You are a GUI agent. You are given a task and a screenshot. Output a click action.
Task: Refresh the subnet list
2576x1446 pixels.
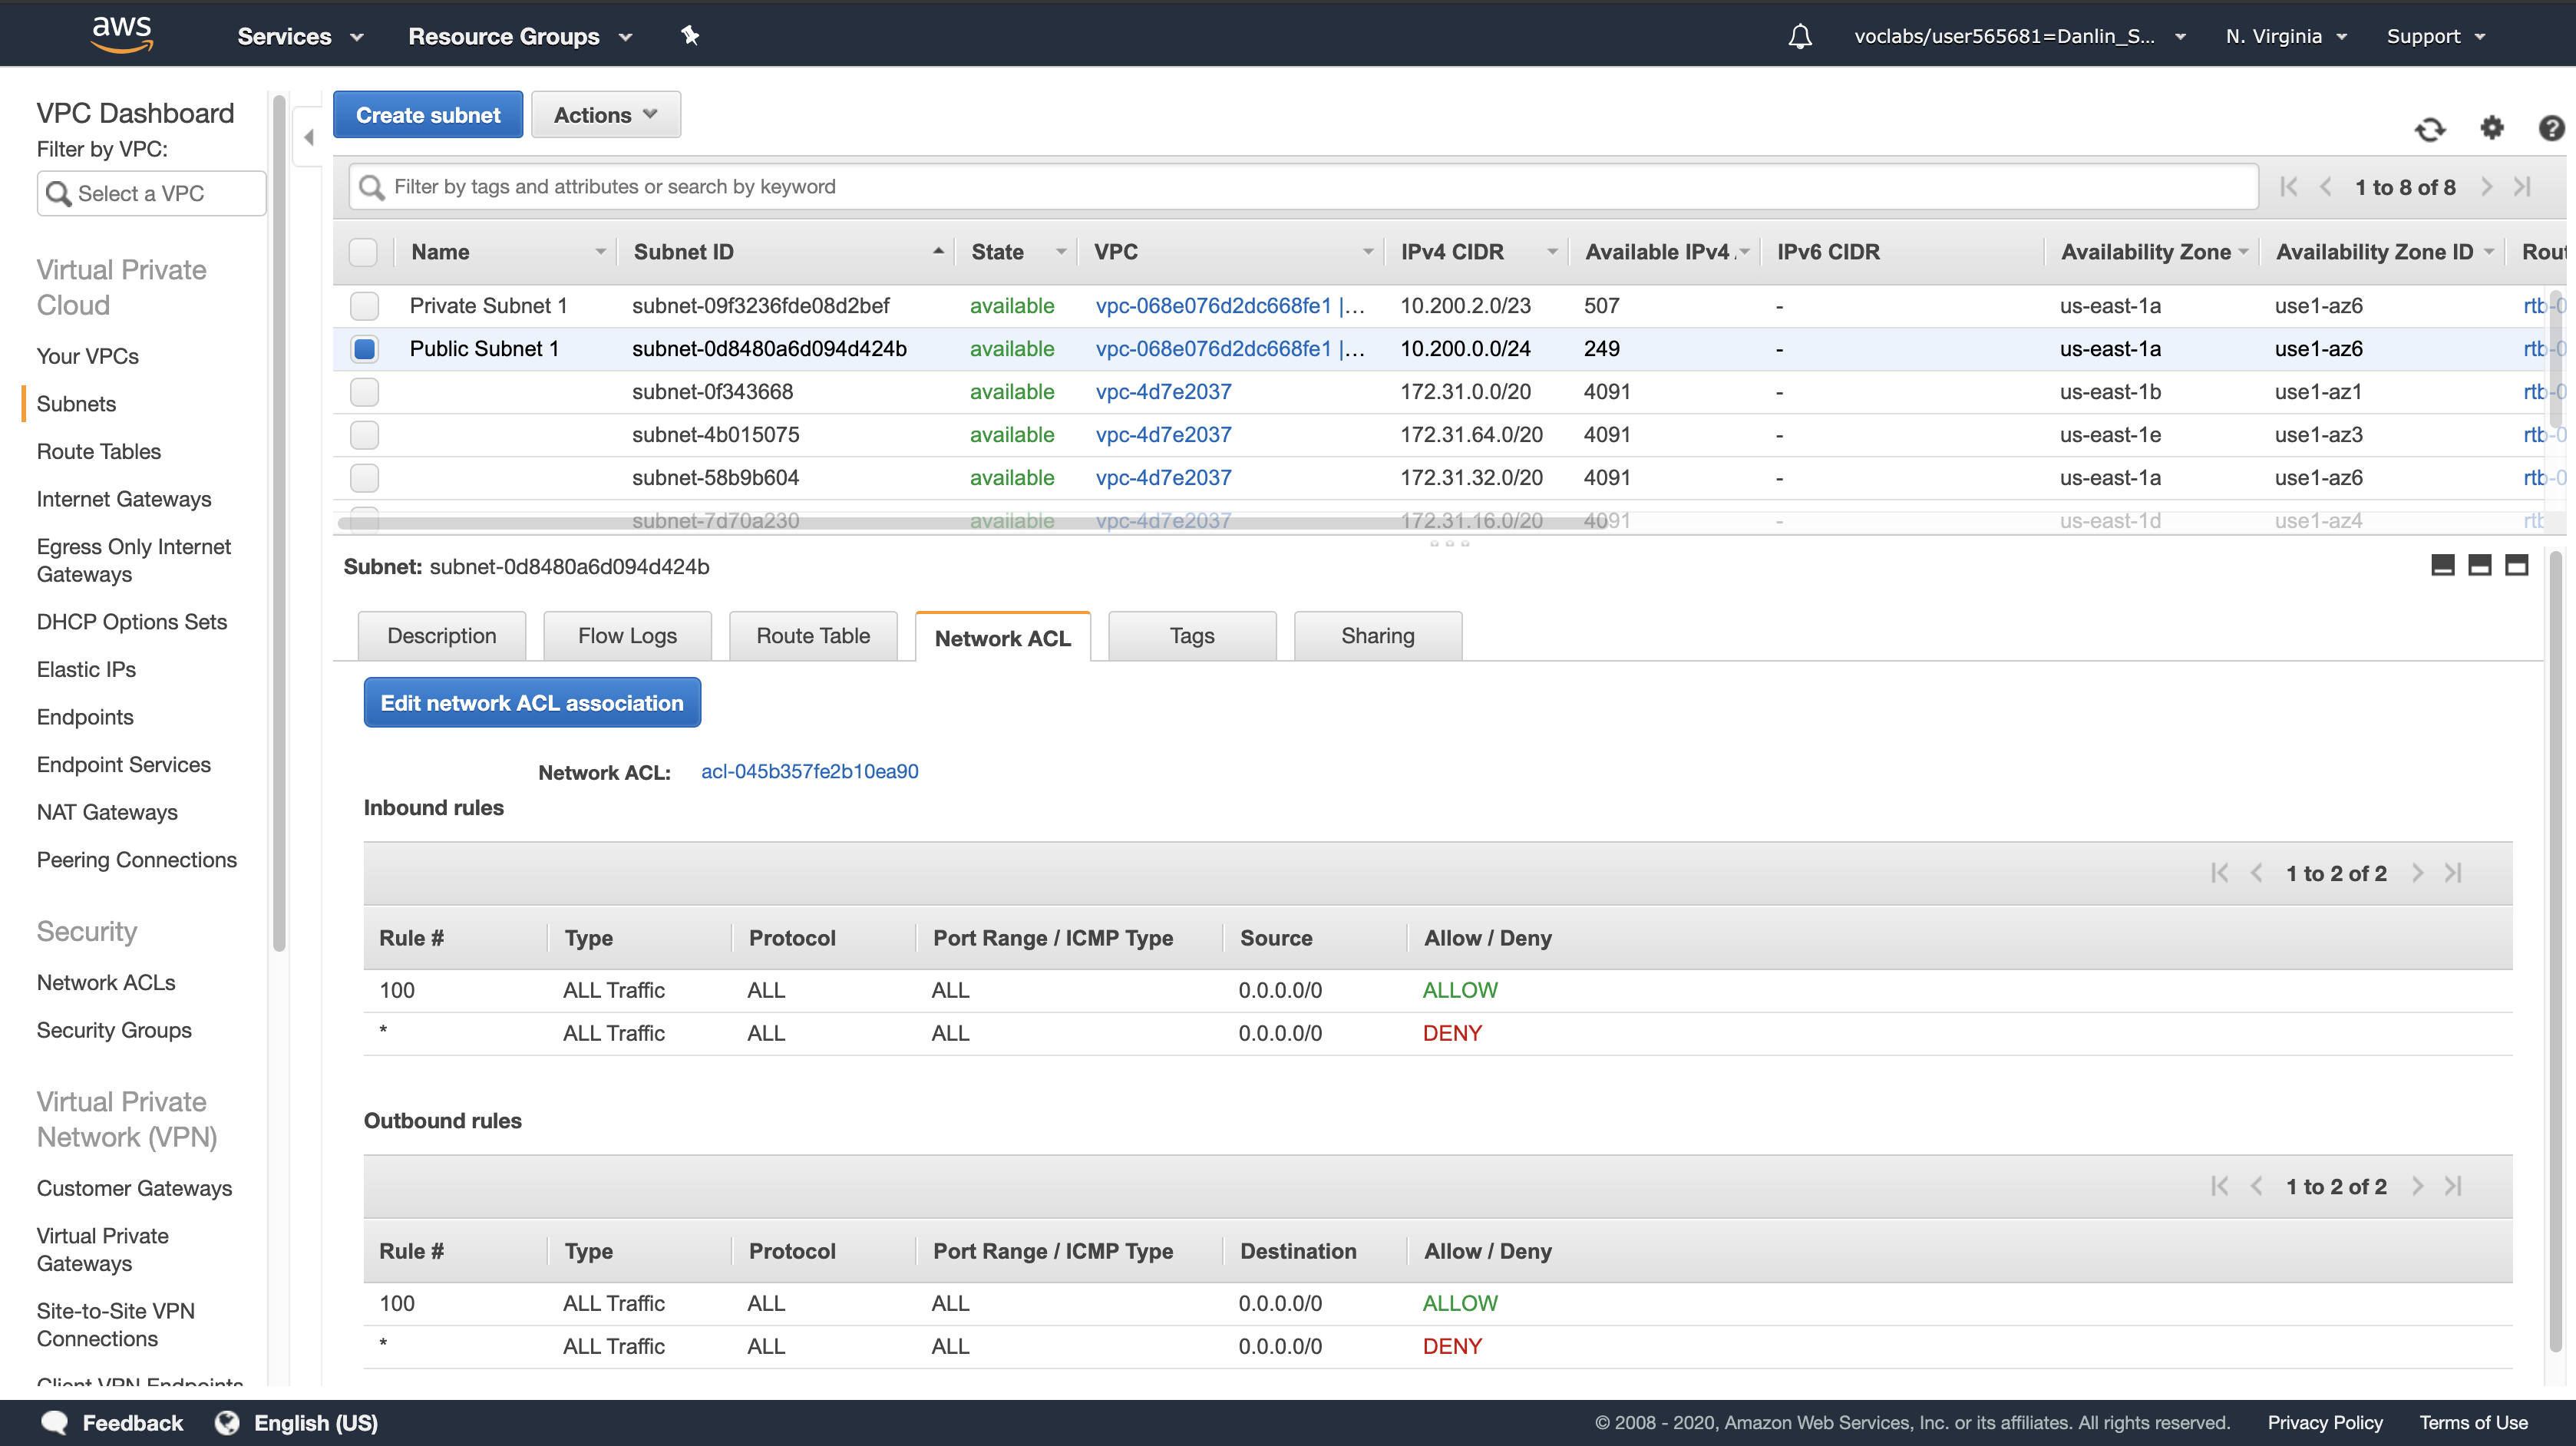click(x=2430, y=129)
